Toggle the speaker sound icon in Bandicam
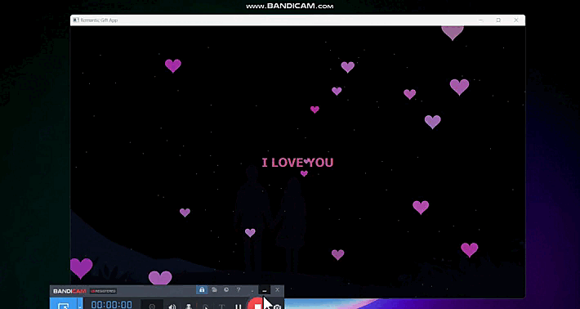Screen dimensions: 580x309 coord(172,307)
